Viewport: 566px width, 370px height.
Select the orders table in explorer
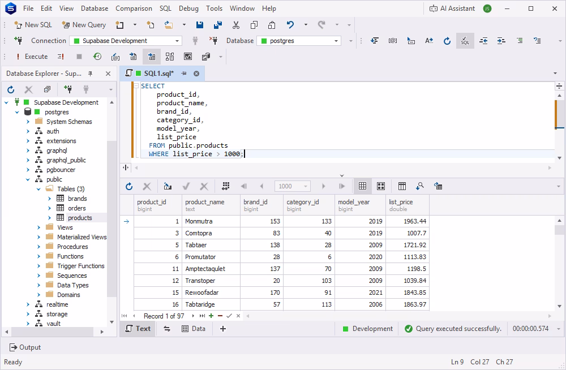tap(76, 208)
